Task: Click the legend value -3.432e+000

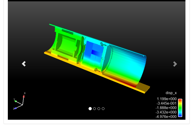Action: [166, 112]
